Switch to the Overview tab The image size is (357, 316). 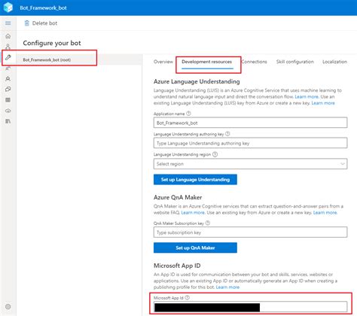point(163,62)
